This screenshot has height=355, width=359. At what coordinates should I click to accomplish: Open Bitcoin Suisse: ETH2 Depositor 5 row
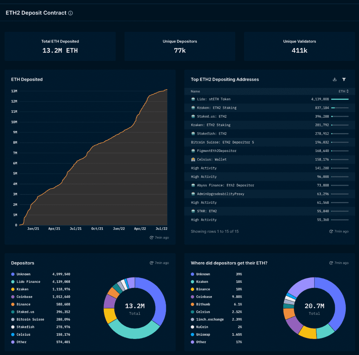coord(270,142)
